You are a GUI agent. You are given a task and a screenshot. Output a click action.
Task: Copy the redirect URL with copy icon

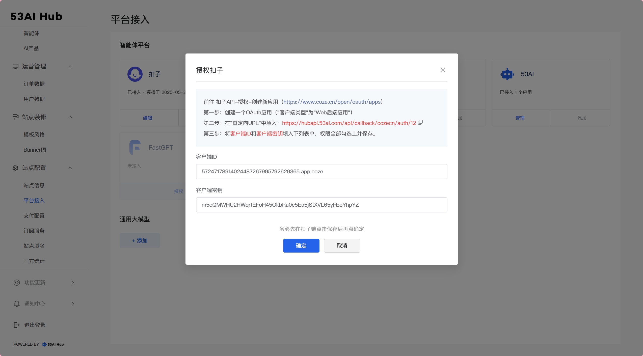(x=420, y=122)
